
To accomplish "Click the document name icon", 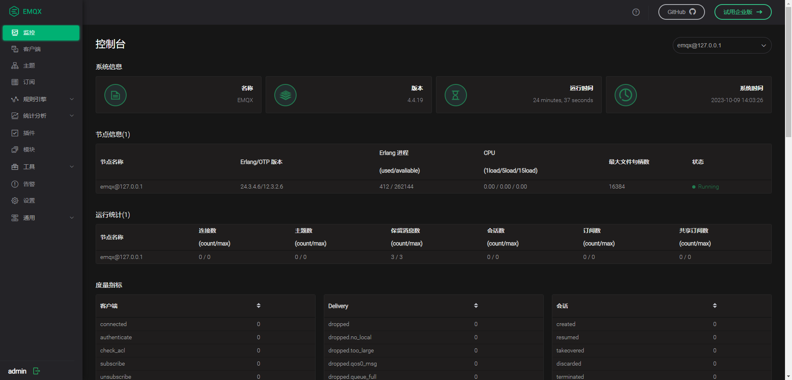I will pyautogui.click(x=115, y=95).
